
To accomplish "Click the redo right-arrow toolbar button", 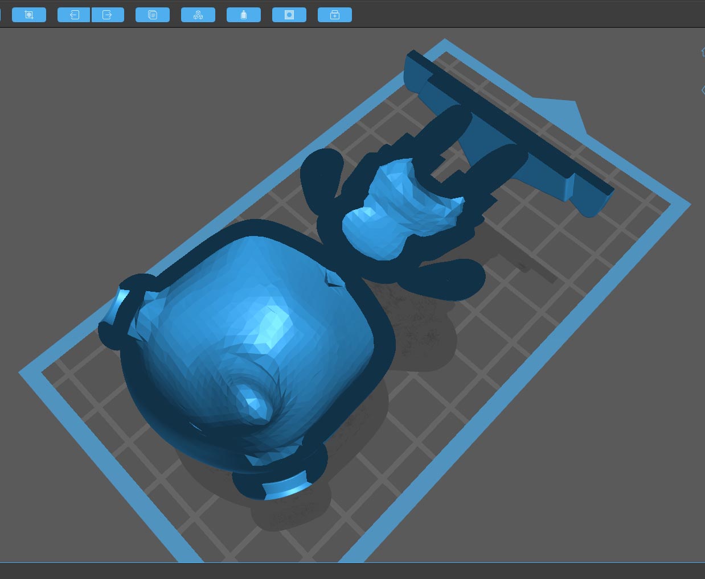I will tap(108, 15).
